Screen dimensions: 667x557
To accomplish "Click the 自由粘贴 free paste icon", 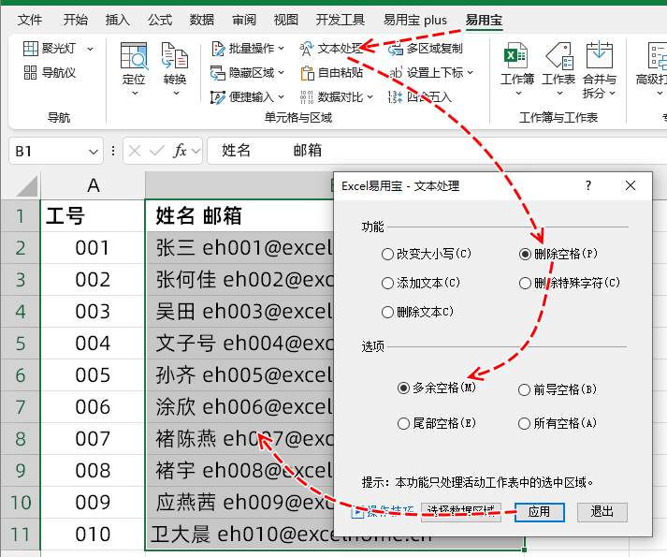I will (x=307, y=73).
